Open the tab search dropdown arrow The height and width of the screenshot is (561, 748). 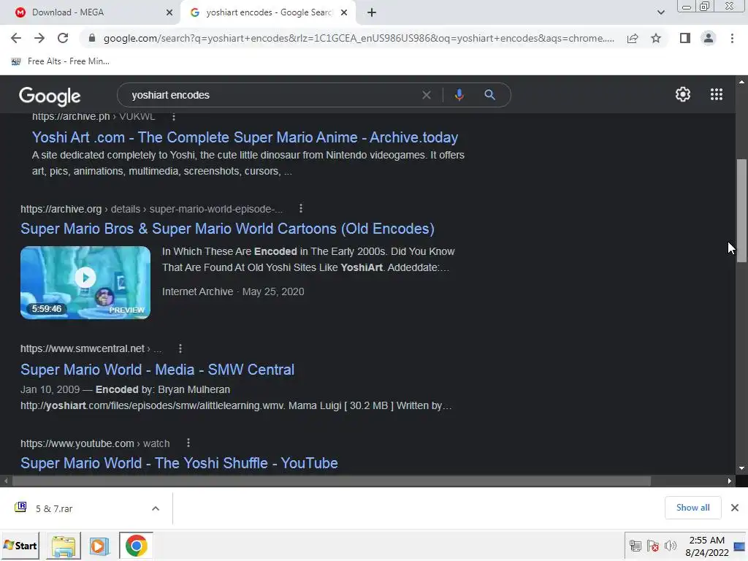[660, 12]
